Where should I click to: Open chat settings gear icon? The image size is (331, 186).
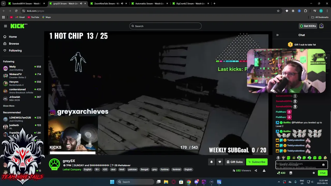pos(314,173)
